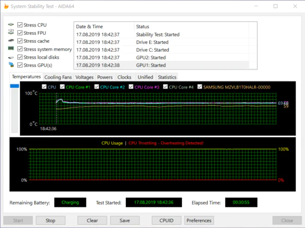Open the Voltages tab
Screen dimensions: 305x228
85,77
